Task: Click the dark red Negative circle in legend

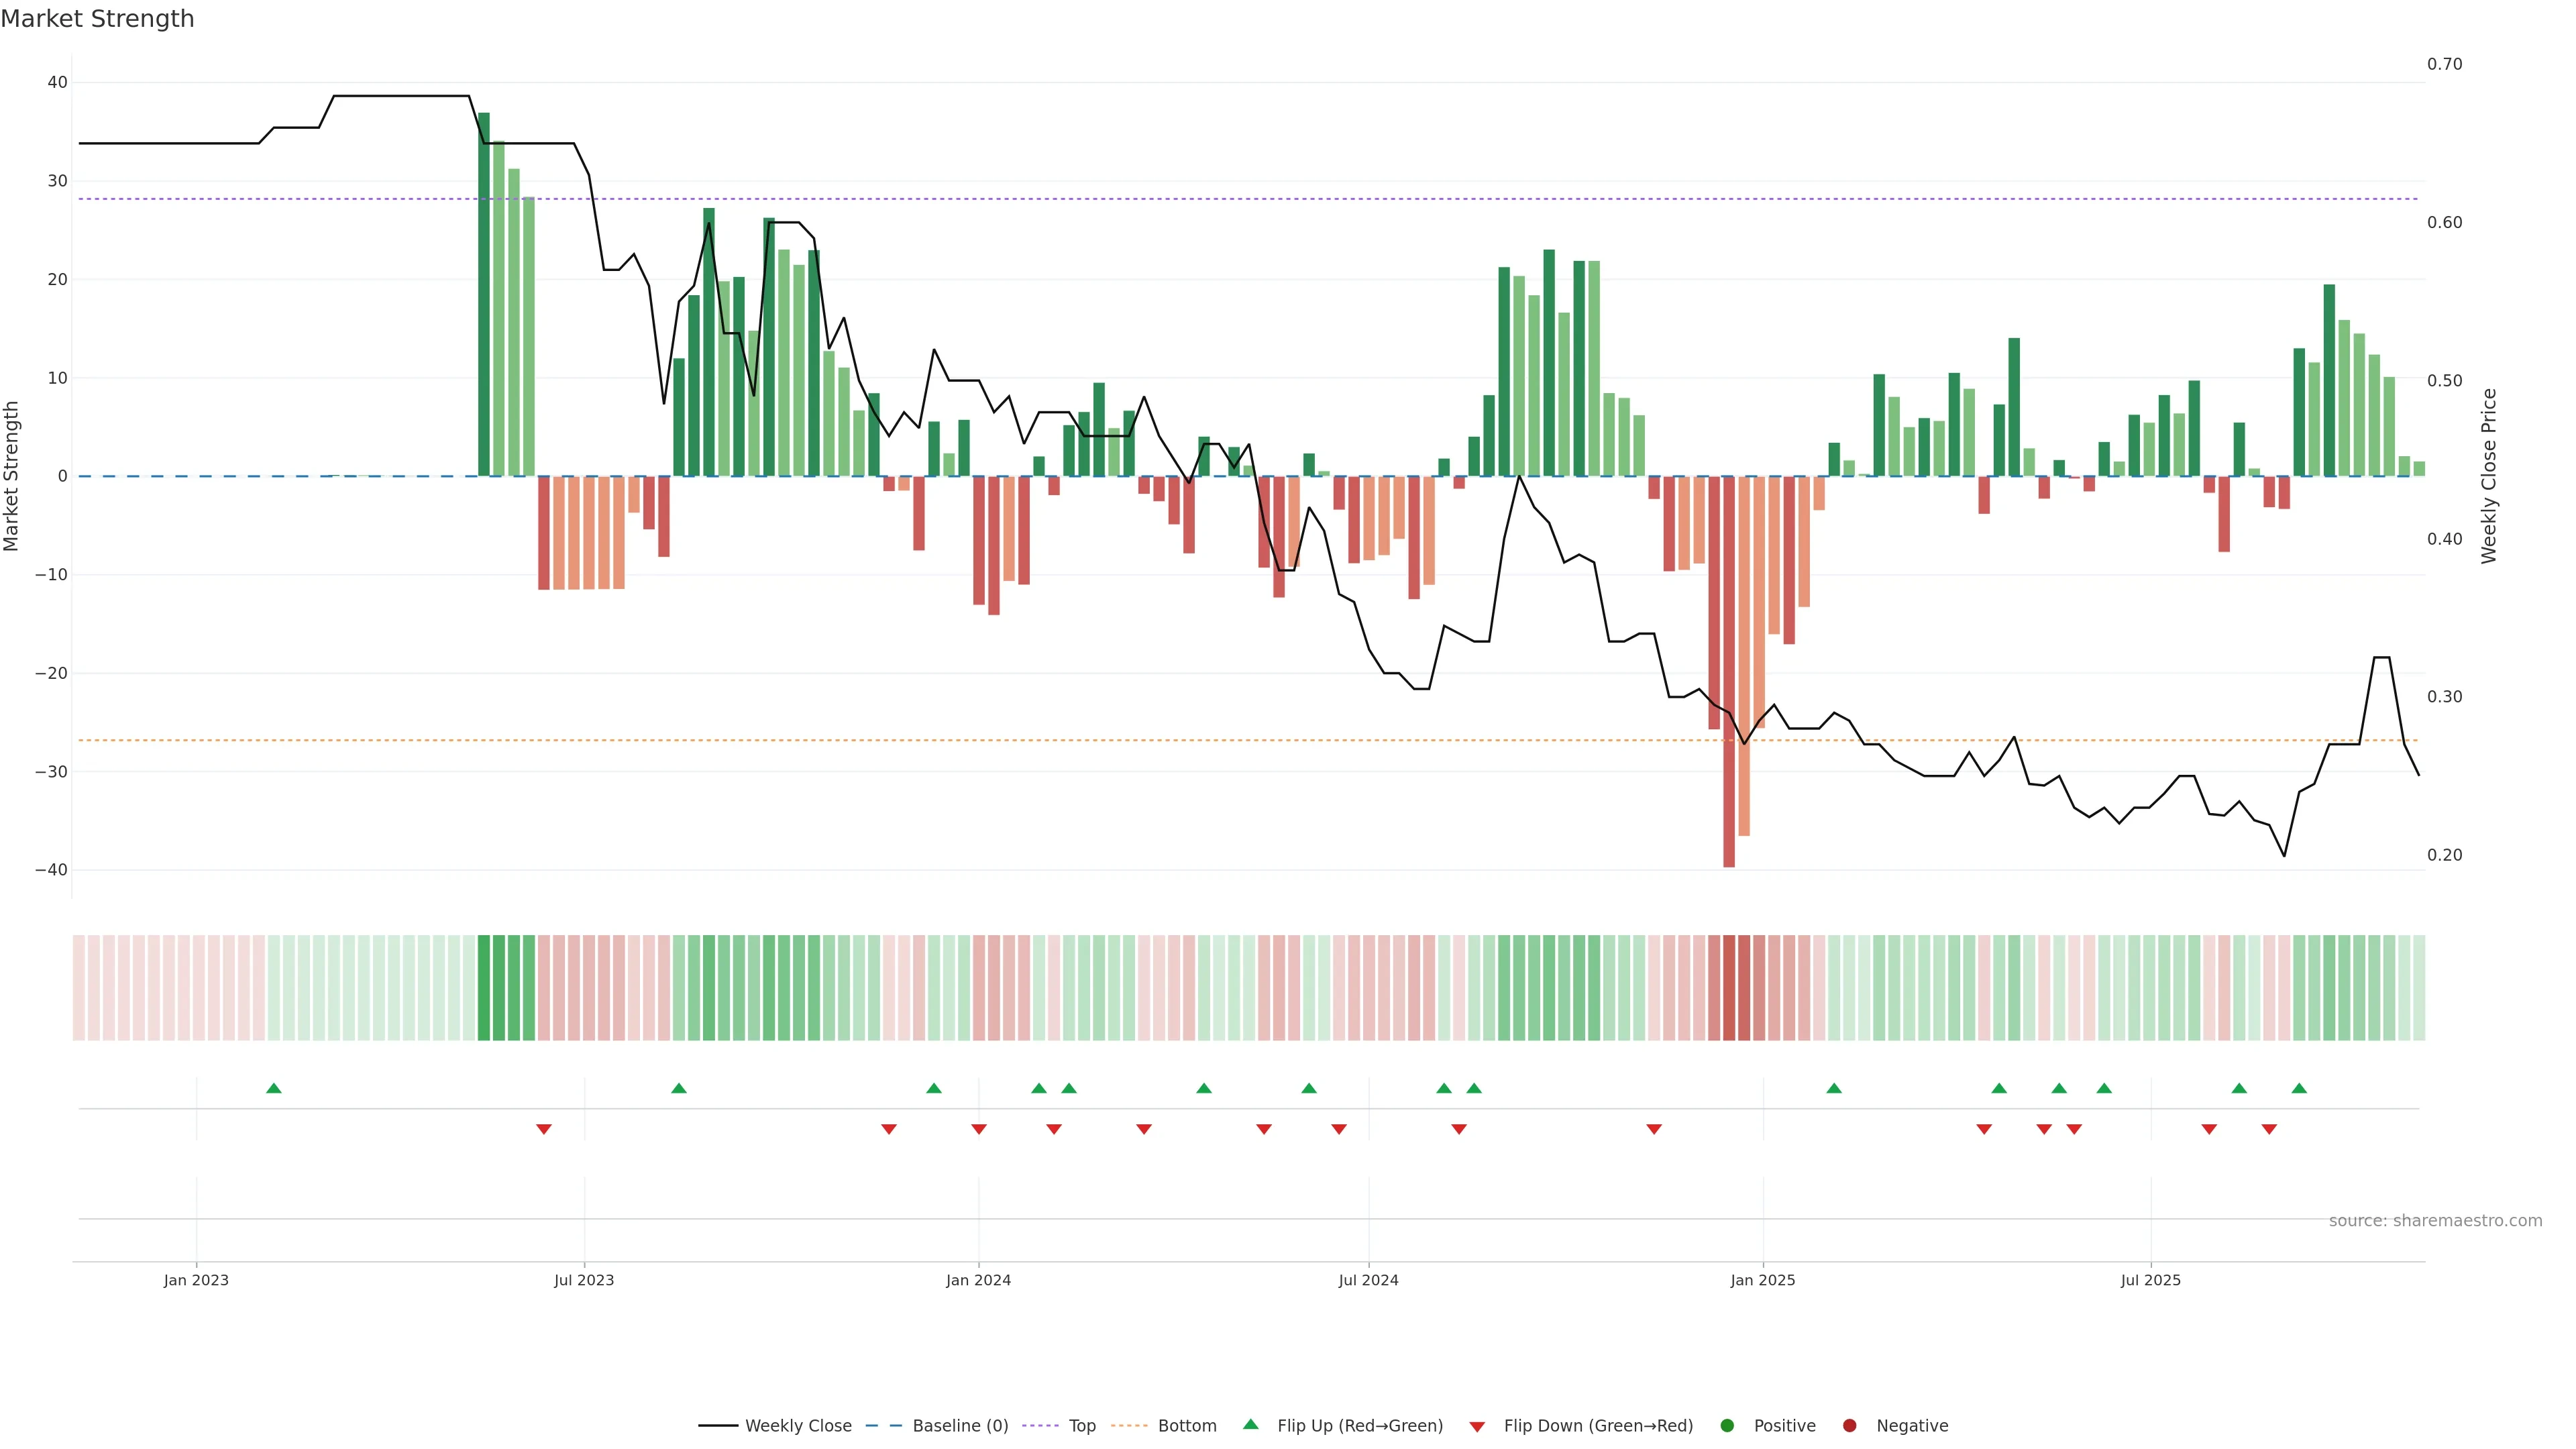Action: [x=1849, y=1426]
